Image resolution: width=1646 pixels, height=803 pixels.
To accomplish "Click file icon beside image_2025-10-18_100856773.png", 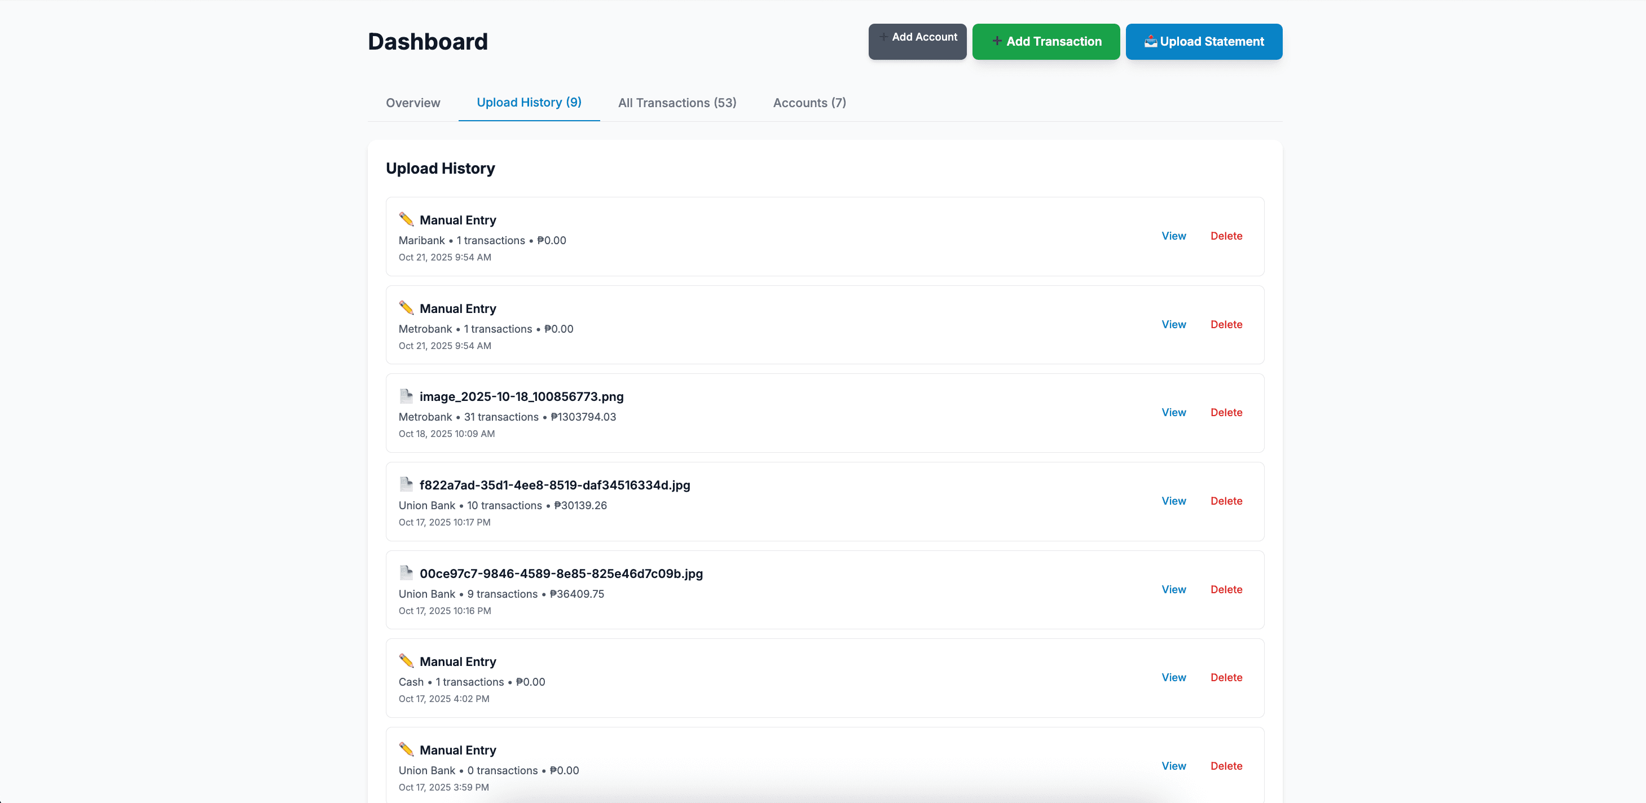I will pos(406,396).
